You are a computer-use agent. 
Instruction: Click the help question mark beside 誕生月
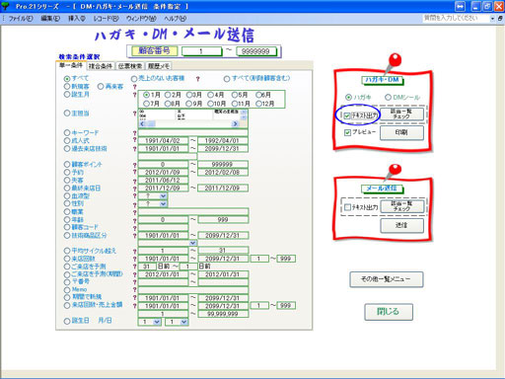point(134,95)
